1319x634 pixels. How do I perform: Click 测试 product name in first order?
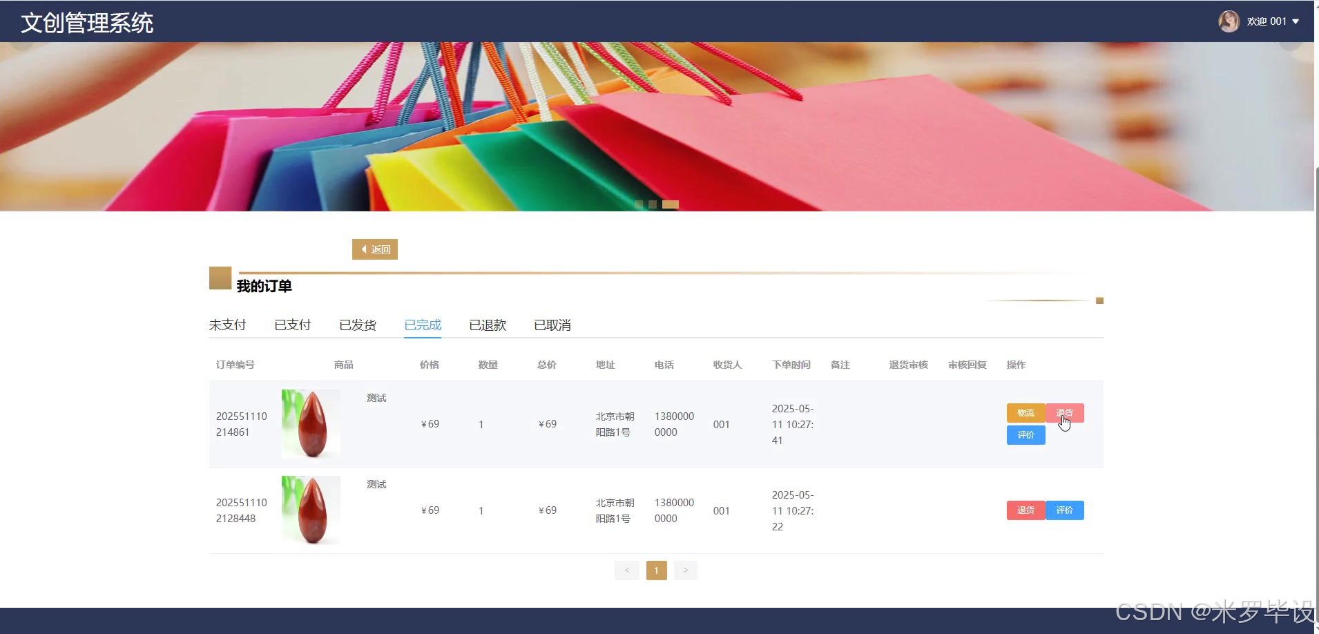[376, 398]
